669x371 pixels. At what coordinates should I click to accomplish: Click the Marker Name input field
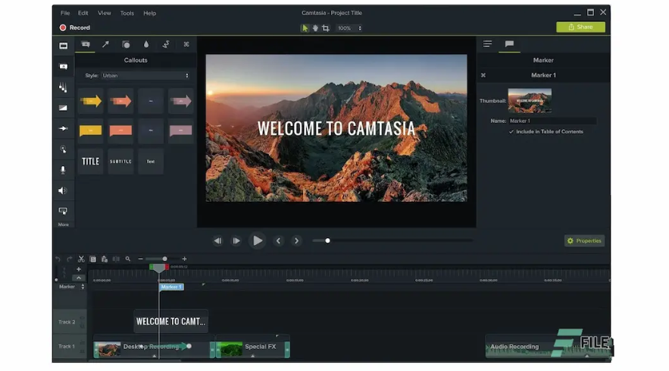(552, 121)
